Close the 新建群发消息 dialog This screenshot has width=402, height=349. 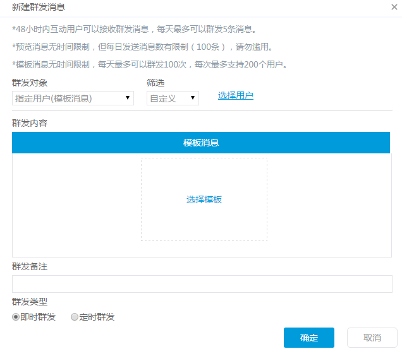[x=394, y=8]
